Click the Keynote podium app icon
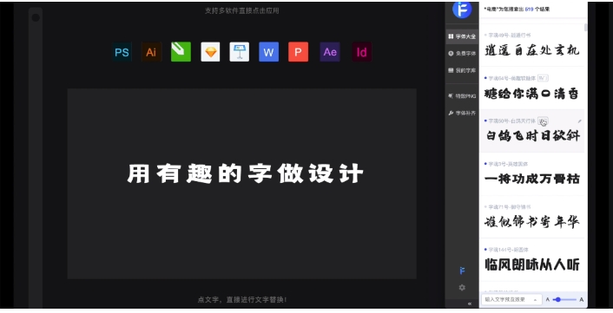Viewport: 613px width, 313px height. [x=240, y=52]
